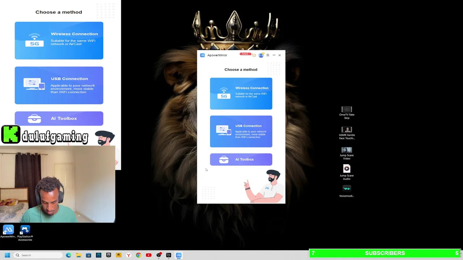Open OmeTV Fake Skip desktop file

coord(347,113)
